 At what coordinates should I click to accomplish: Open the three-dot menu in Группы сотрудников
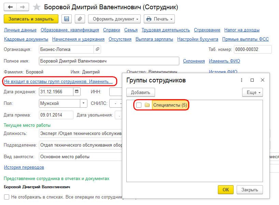coord(241,80)
